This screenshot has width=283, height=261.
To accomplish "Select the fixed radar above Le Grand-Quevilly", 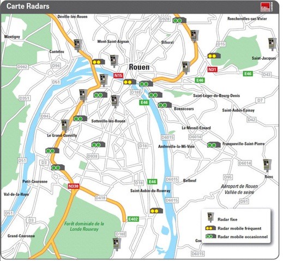I will [x=65, y=126].
